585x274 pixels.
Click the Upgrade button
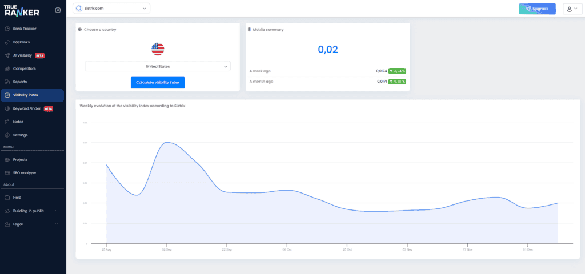coord(537,9)
